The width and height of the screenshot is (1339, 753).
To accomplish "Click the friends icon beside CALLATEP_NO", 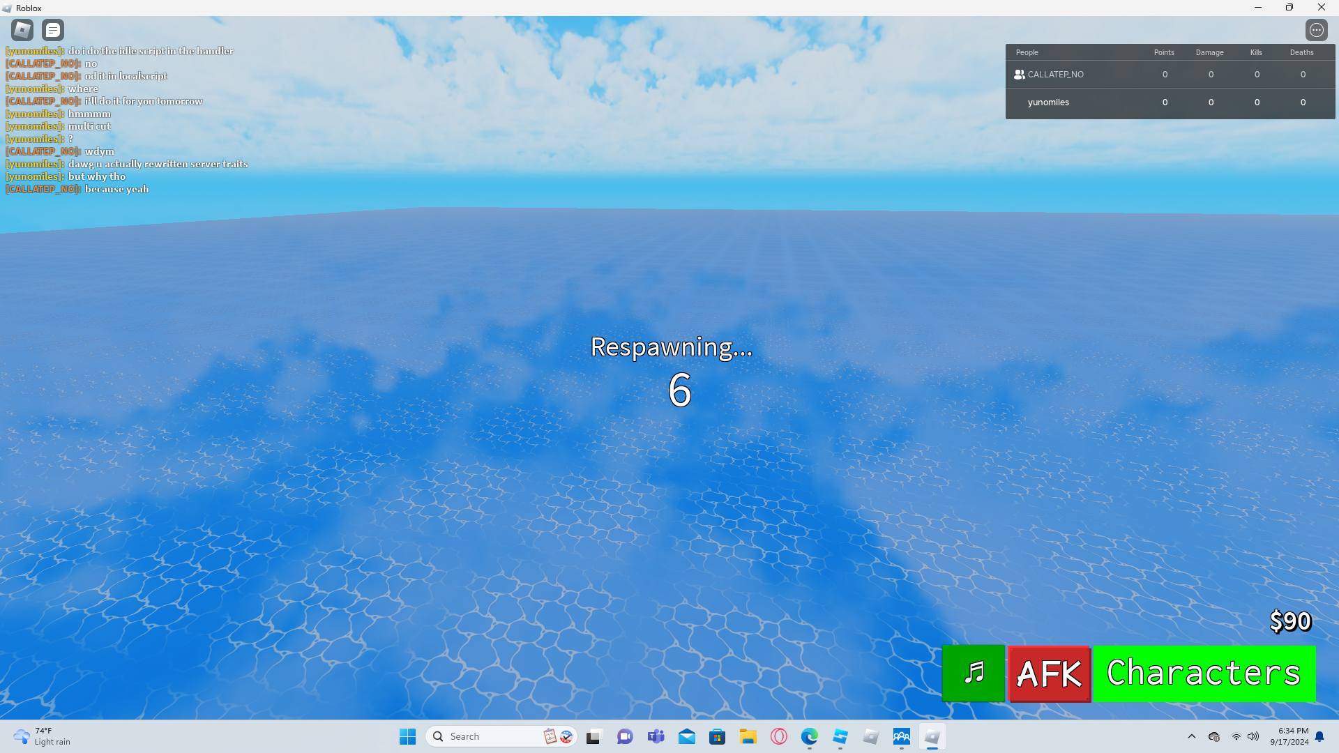I will click(1019, 75).
